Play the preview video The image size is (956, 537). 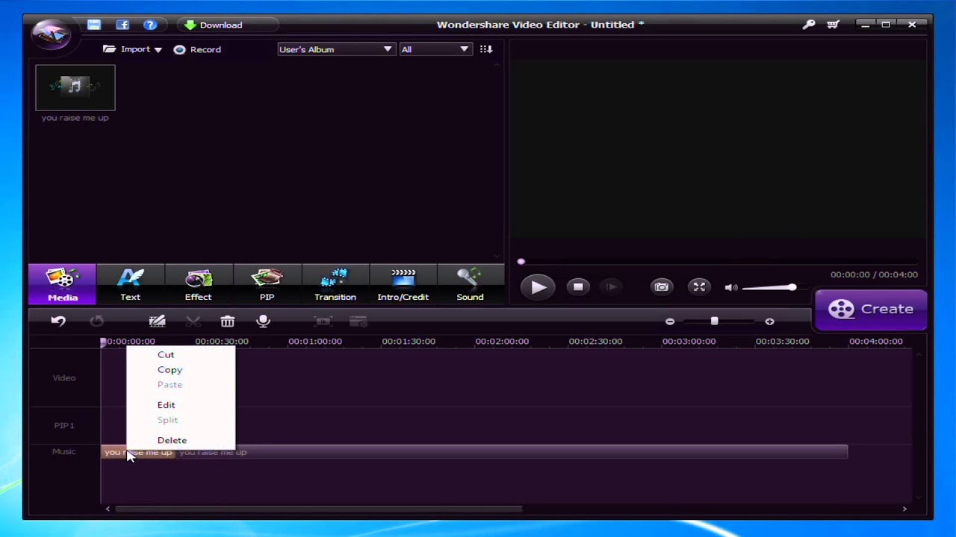click(x=538, y=287)
